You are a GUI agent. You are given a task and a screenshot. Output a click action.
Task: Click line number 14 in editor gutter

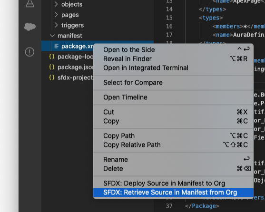[x=169, y=9]
